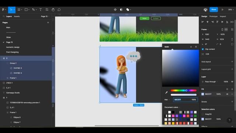Screen dimensions: 236x133
Task: Toggle fill visibility eye icon
Action: coord(227,94)
